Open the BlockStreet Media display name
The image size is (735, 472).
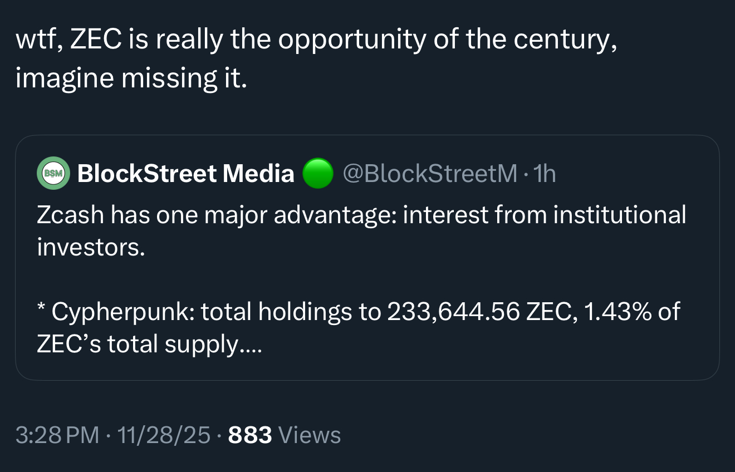coord(186,174)
